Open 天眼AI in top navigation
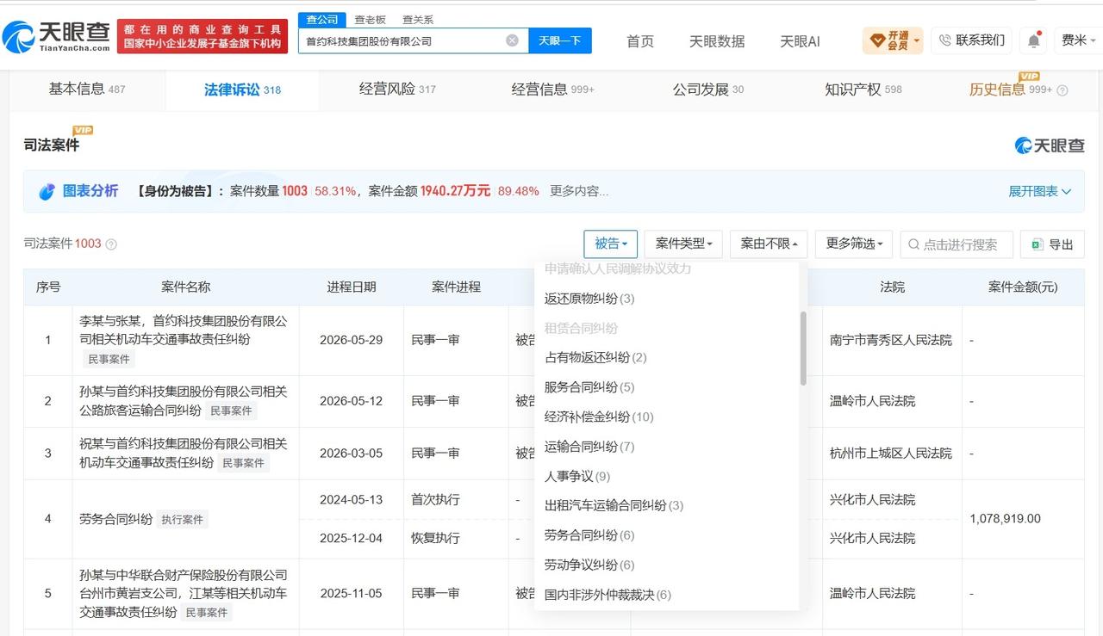Screen dimensions: 1103x636 800,41
